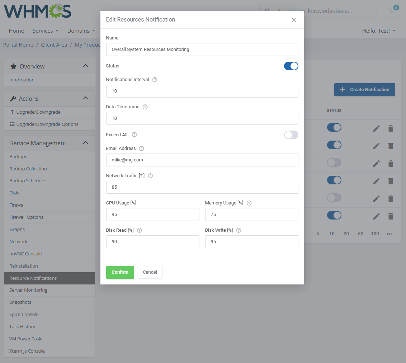Click the Cancel button
Screen dimensions: 406x363
click(150, 272)
